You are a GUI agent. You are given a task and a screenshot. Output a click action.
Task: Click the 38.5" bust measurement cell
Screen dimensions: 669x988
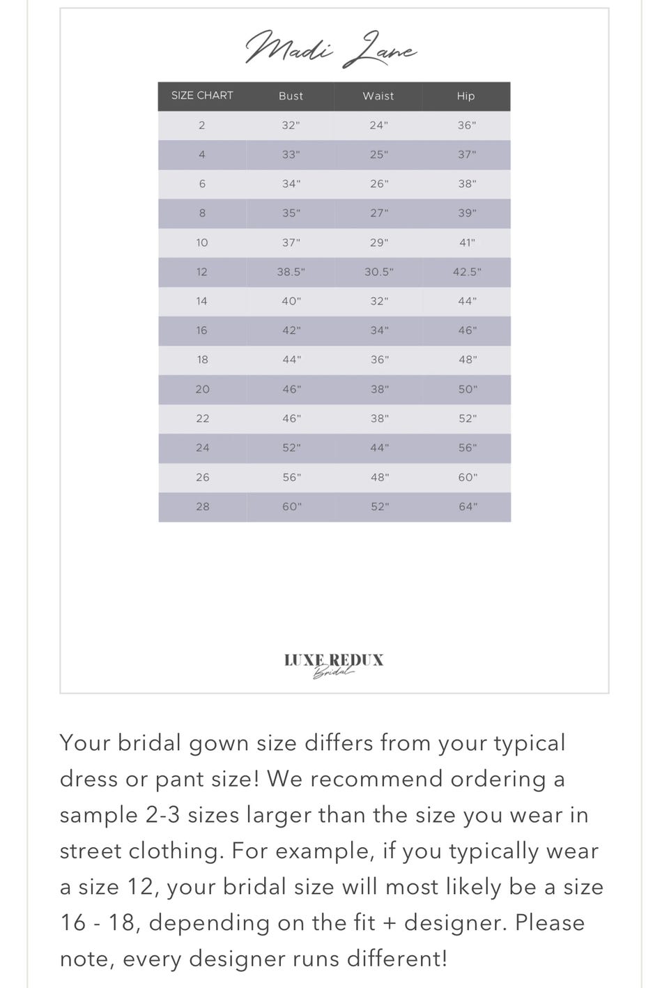point(291,272)
